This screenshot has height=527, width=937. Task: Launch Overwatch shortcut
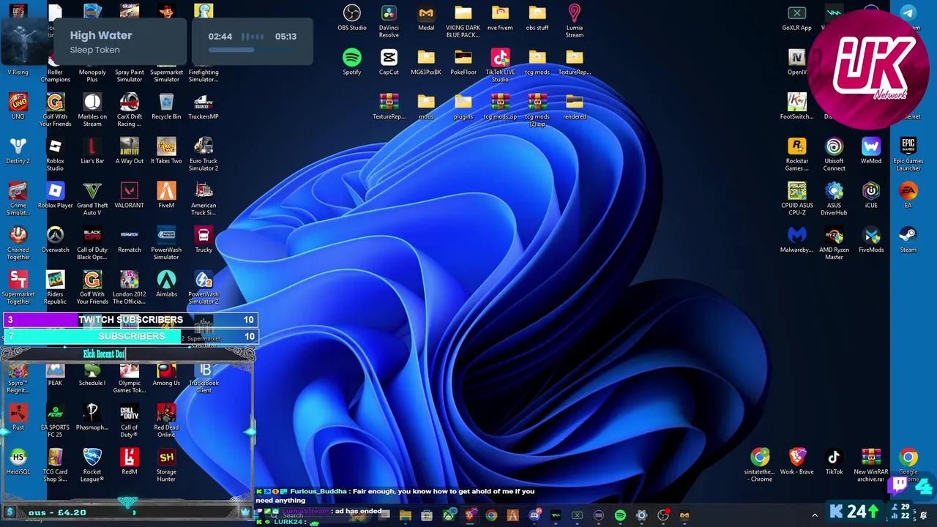pyautogui.click(x=55, y=240)
